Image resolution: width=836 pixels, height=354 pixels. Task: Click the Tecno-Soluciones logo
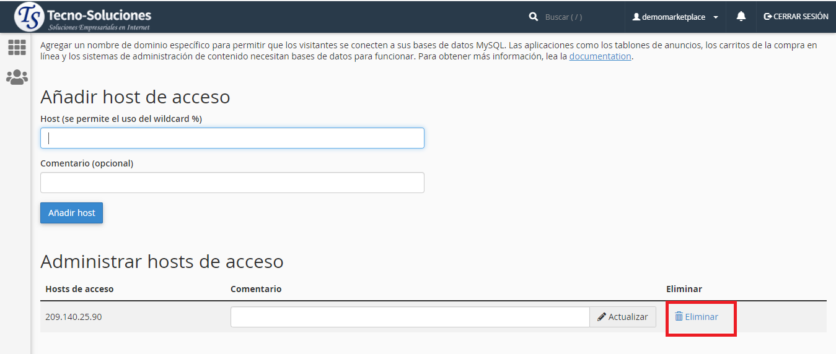coord(84,17)
